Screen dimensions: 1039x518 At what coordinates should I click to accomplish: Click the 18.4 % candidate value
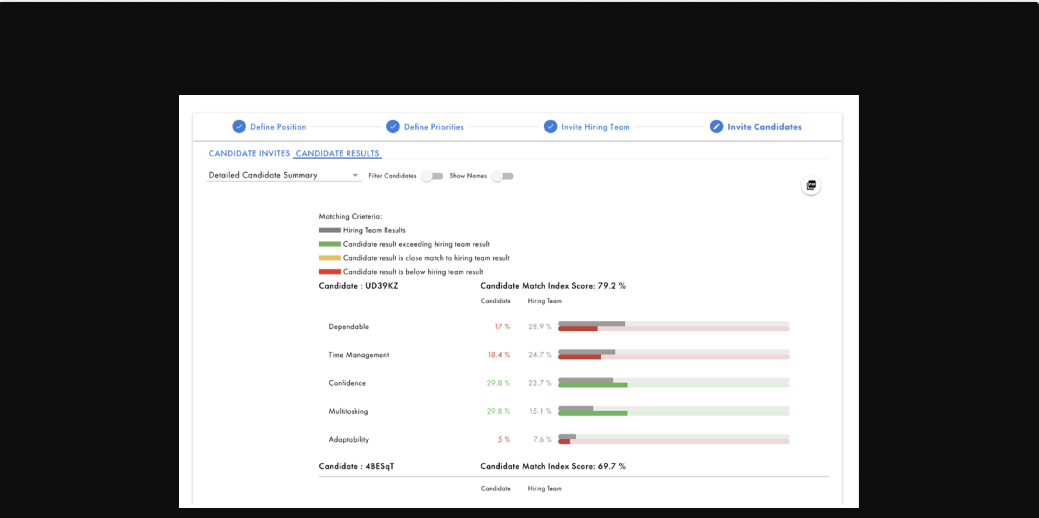click(x=499, y=355)
